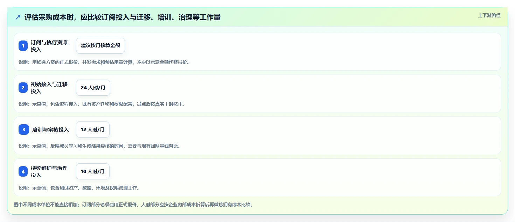Click the heading 评估采购成本时
The width and height of the screenshot is (515, 222).
coord(123,17)
